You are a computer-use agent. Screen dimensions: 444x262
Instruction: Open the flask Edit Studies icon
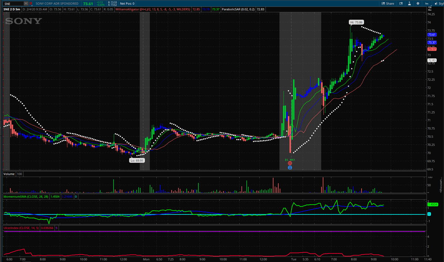pos(409,3)
